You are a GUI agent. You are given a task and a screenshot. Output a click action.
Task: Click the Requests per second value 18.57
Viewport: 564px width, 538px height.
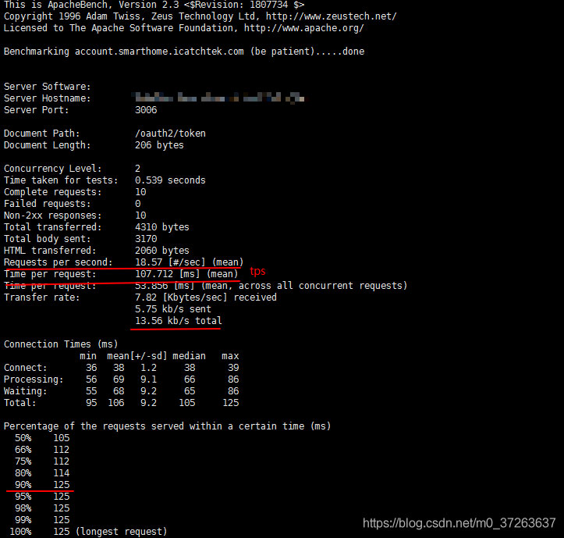[x=149, y=262]
